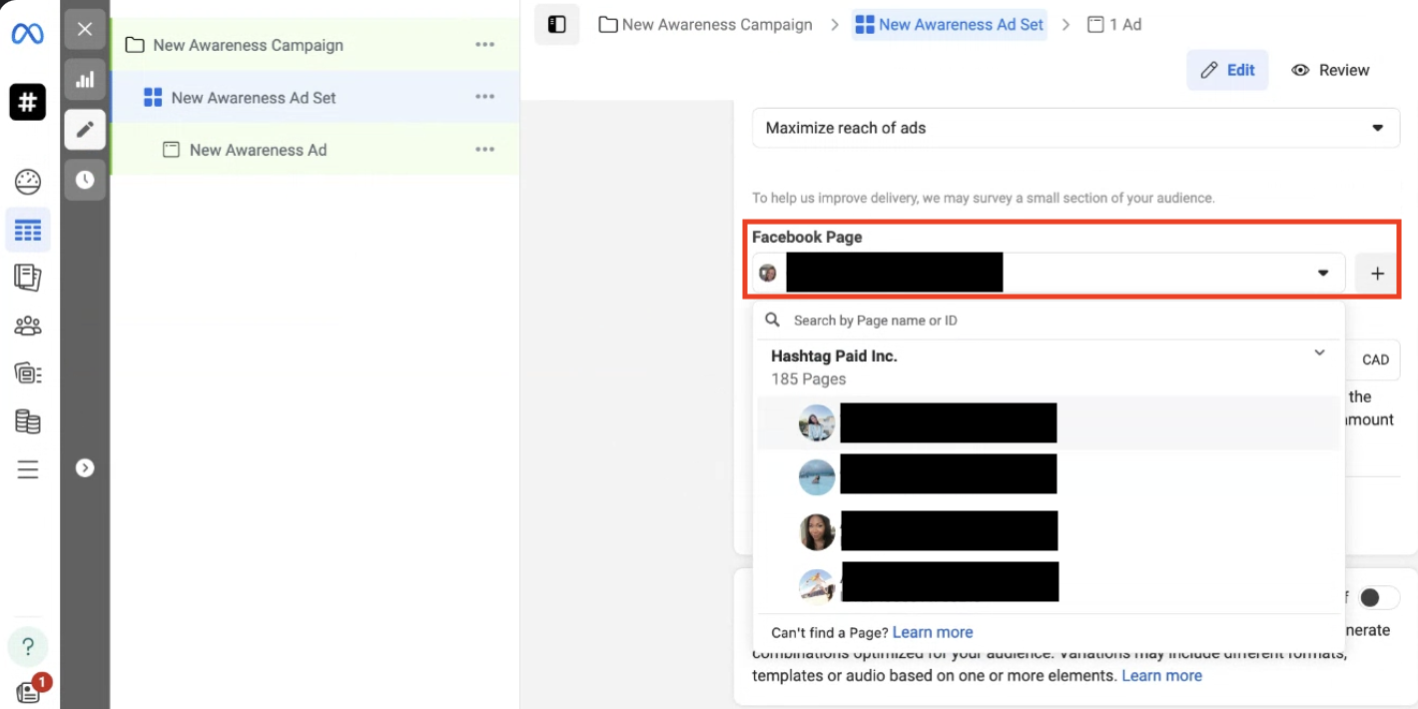Select New Awareness Ad in tree

click(x=258, y=150)
